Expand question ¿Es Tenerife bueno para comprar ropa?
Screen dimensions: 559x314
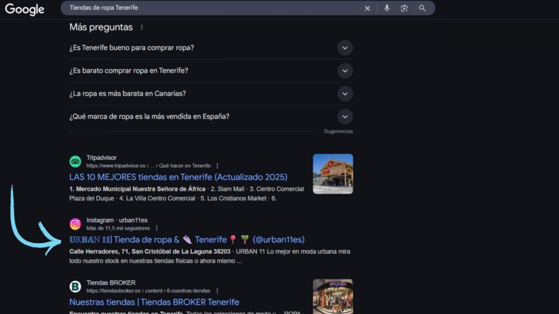pyautogui.click(x=211, y=48)
